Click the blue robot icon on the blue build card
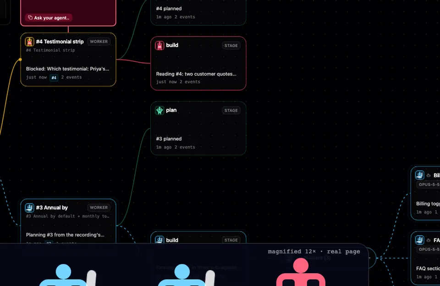This screenshot has height=286, width=440. [159, 240]
